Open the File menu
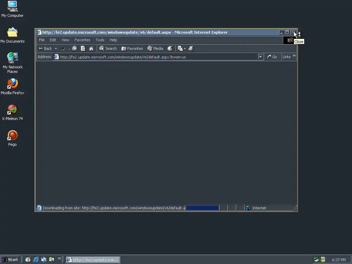The image size is (352, 264). (42, 40)
